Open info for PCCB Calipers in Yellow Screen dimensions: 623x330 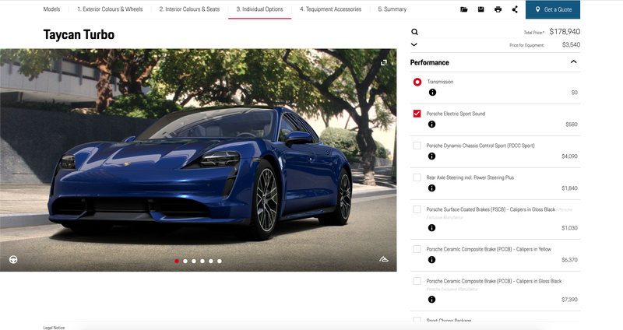tap(432, 260)
